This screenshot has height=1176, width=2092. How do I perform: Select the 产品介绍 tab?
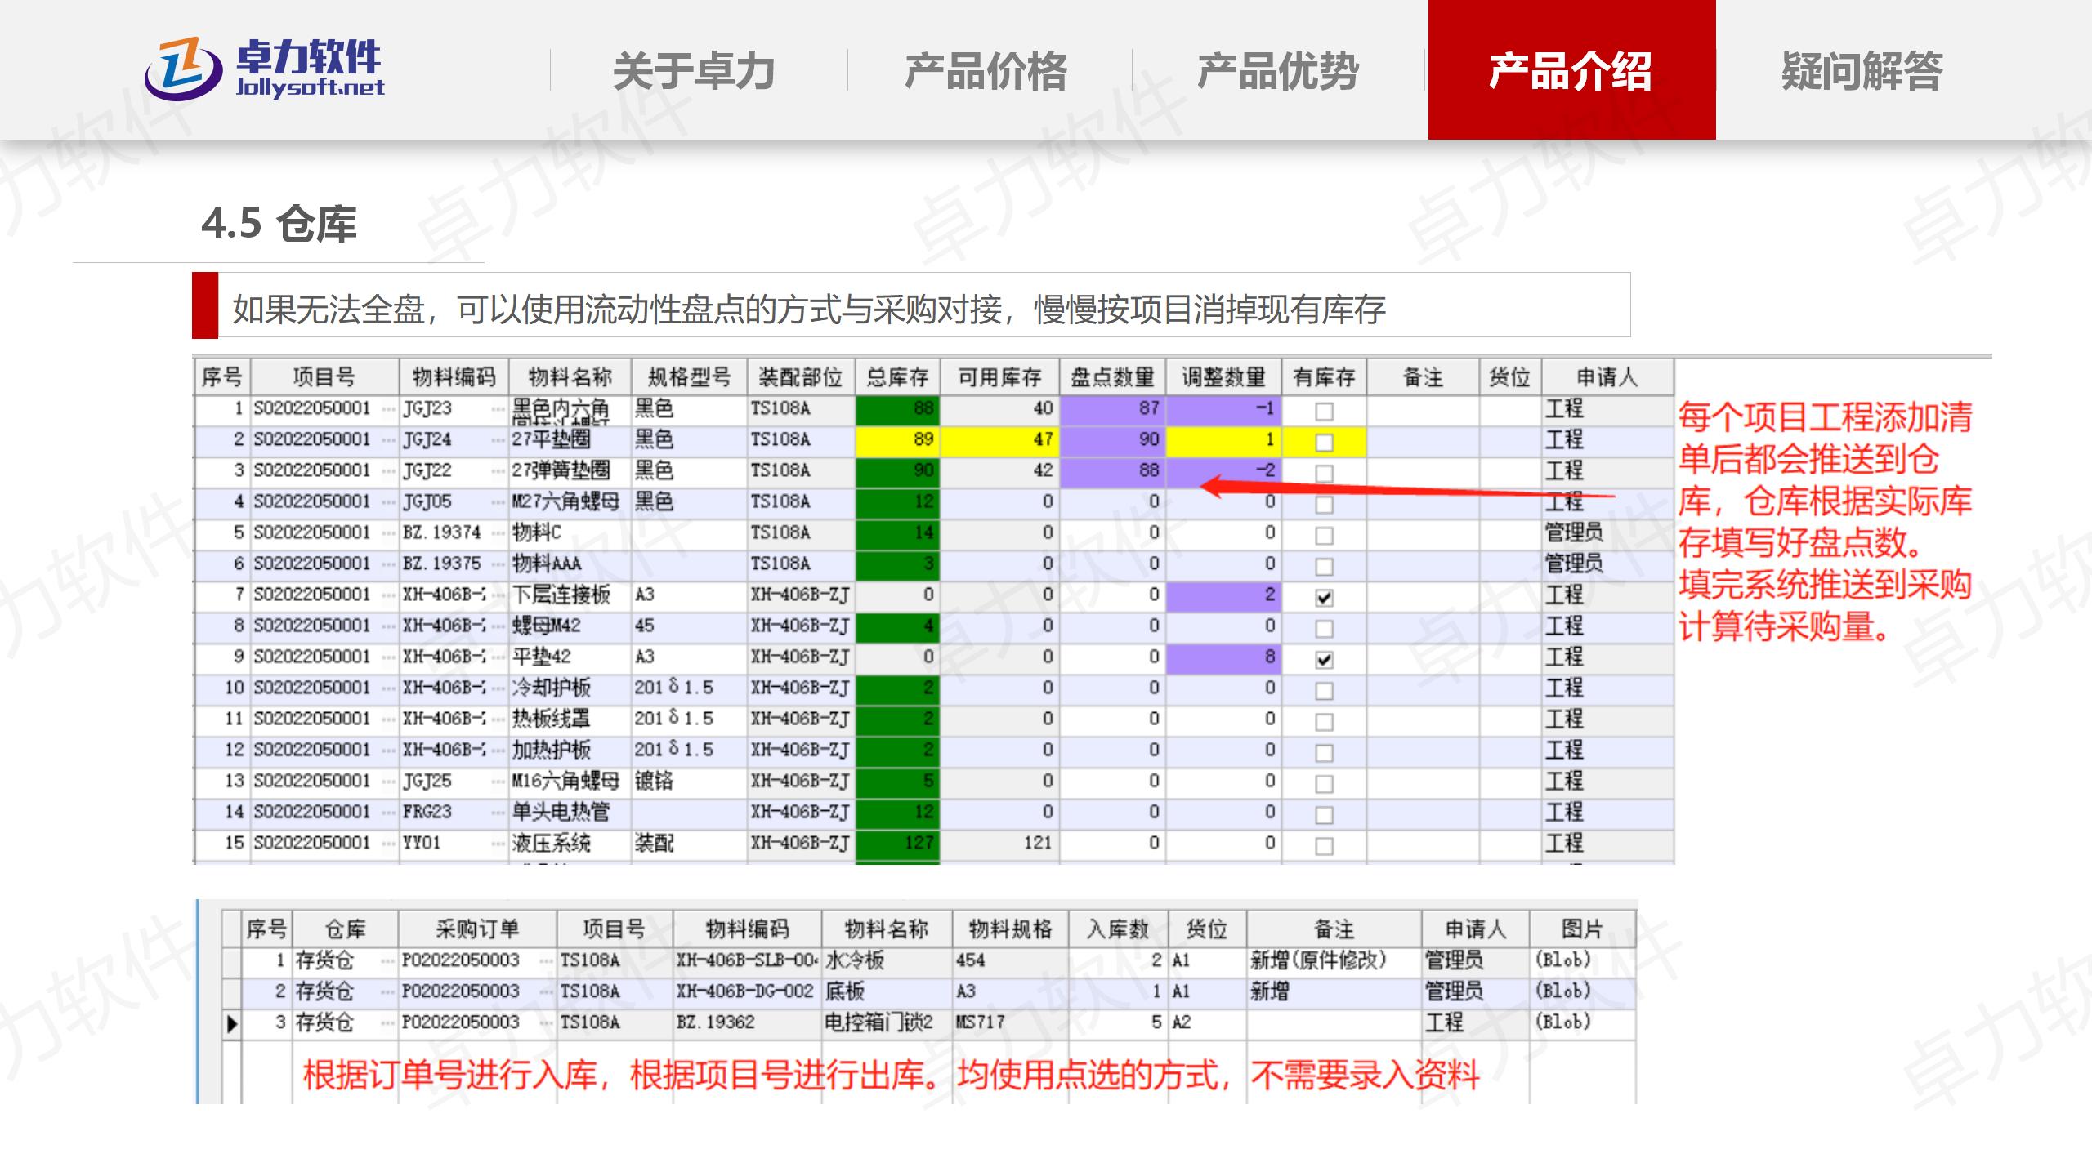pos(1571,70)
